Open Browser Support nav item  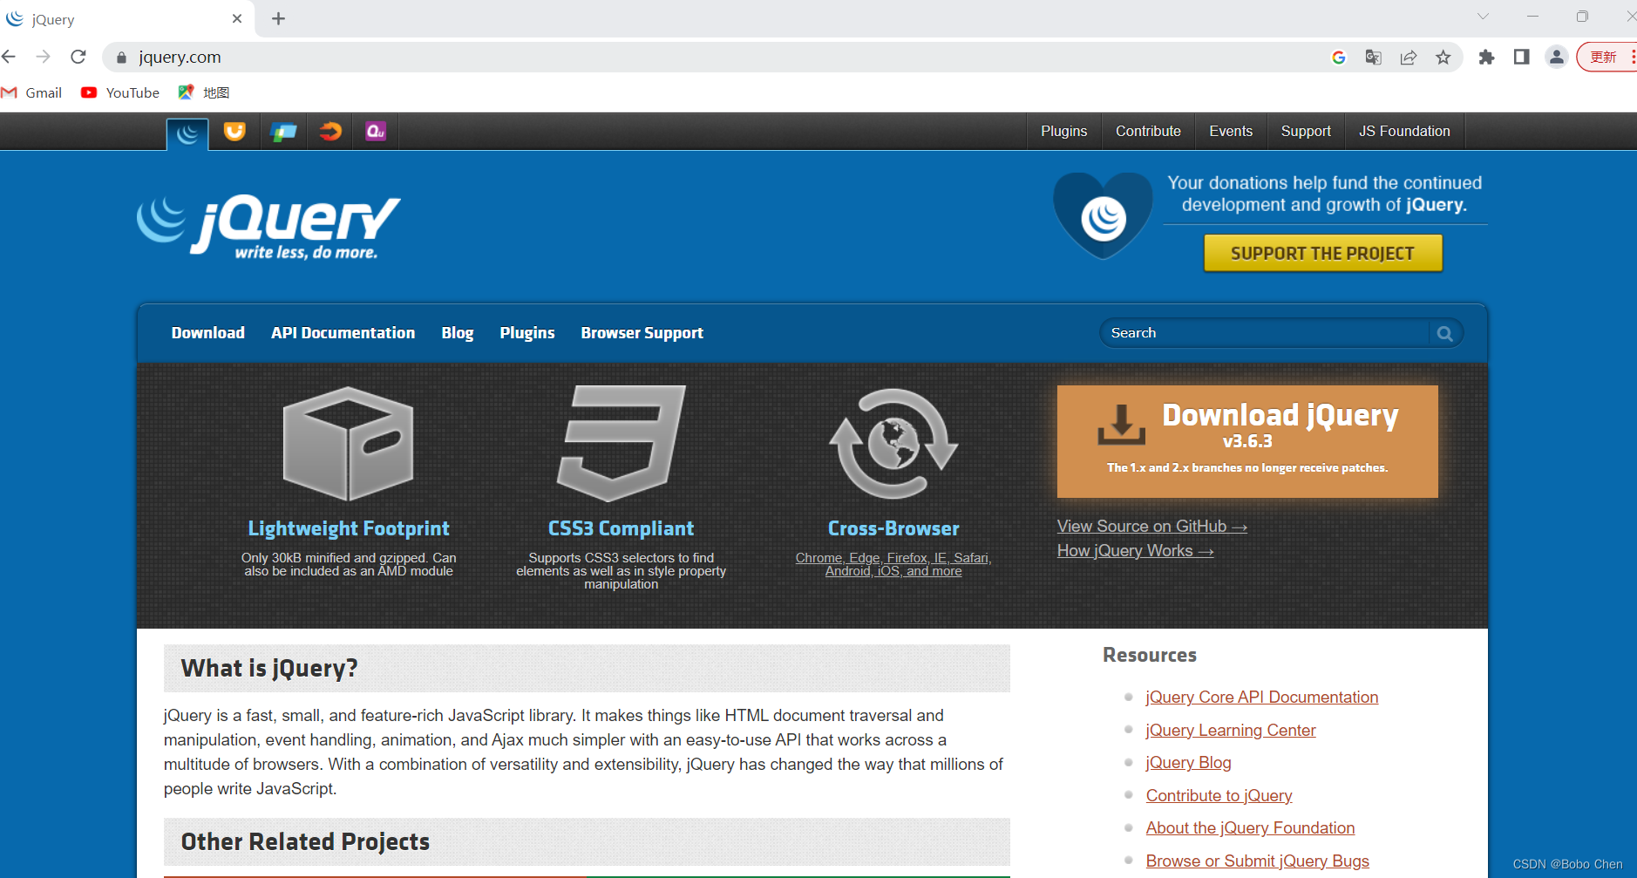[642, 333]
